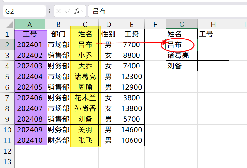The height and width of the screenshot is (168, 247).
Task: Select column C header
Action: click(x=85, y=24)
